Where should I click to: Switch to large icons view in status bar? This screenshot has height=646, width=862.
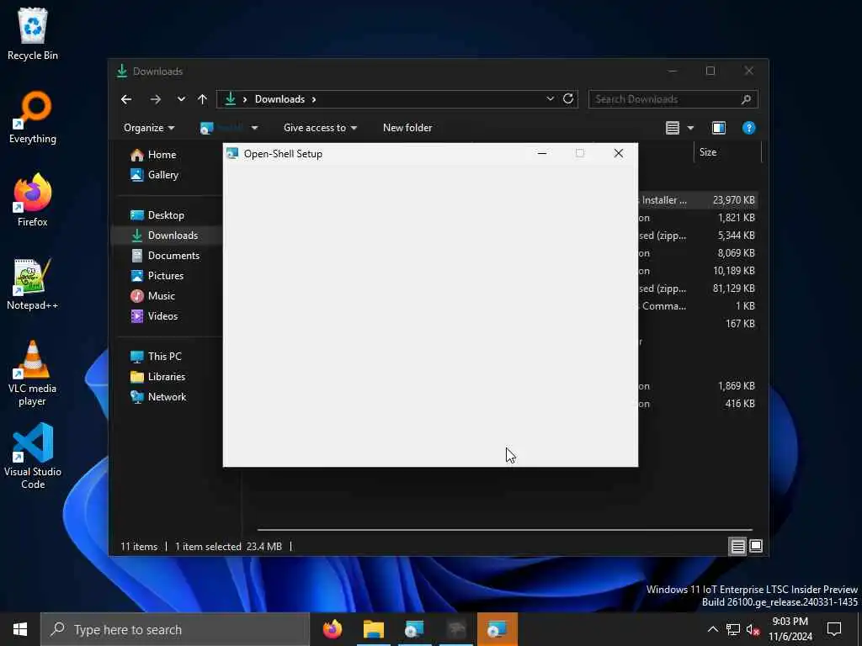pyautogui.click(x=756, y=546)
